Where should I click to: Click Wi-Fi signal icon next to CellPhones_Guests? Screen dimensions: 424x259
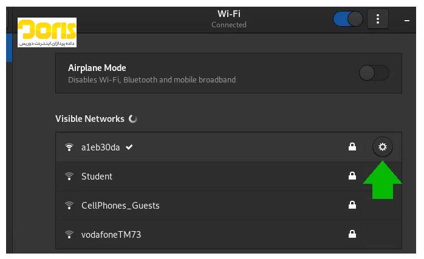click(x=69, y=206)
